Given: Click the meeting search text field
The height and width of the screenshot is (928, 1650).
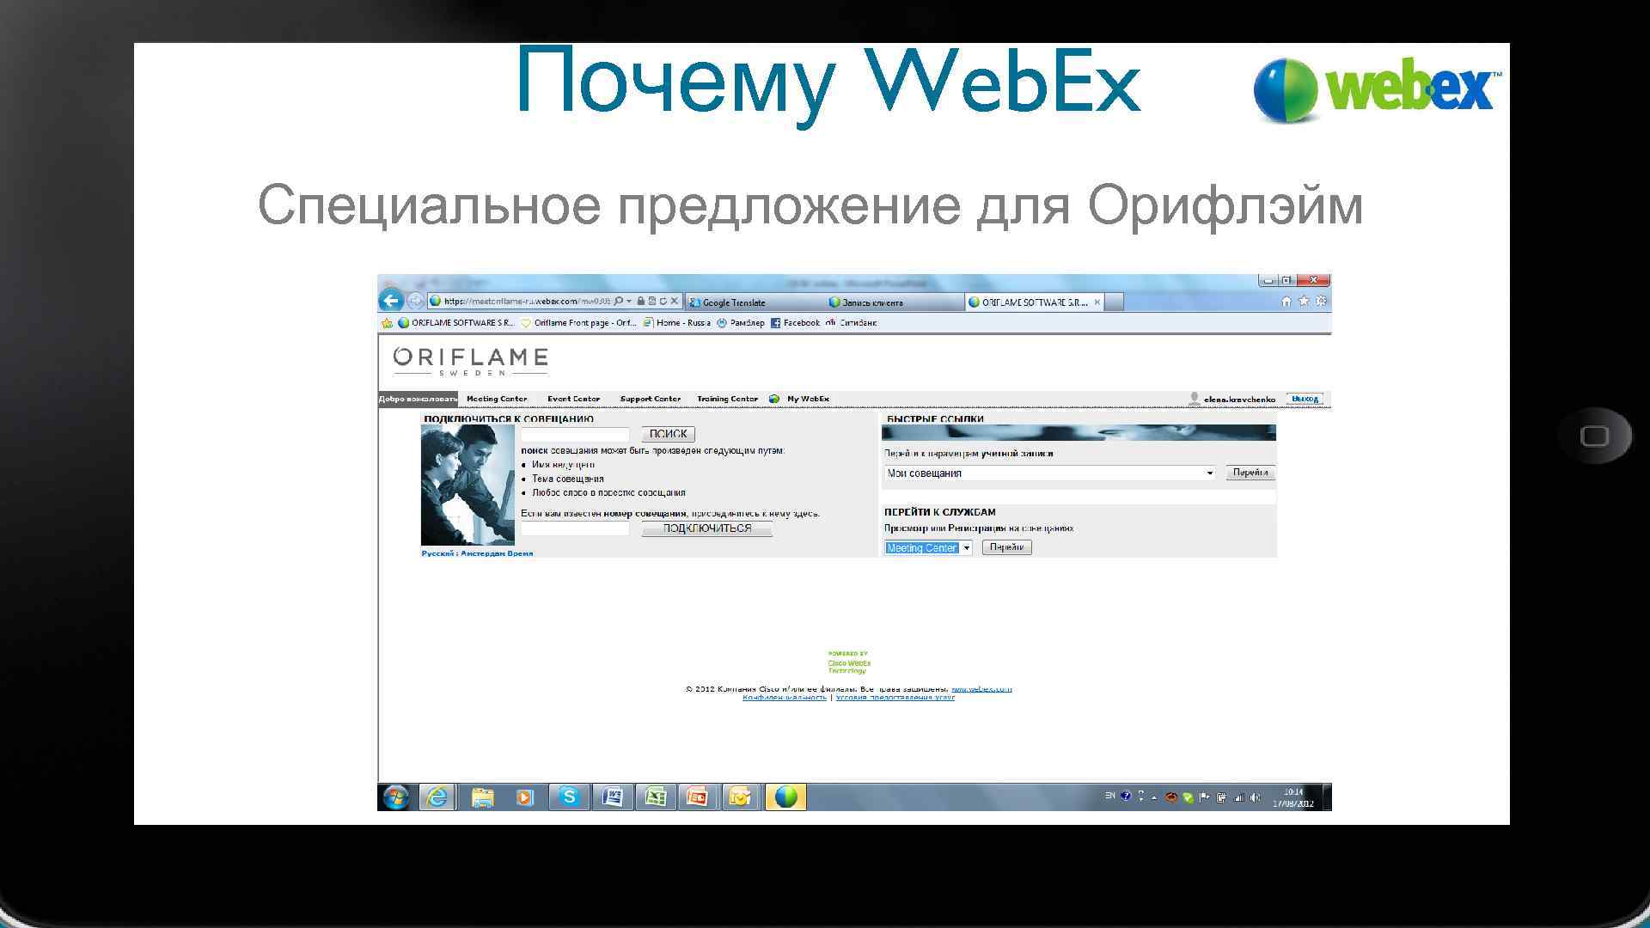Looking at the screenshot, I should click(575, 435).
